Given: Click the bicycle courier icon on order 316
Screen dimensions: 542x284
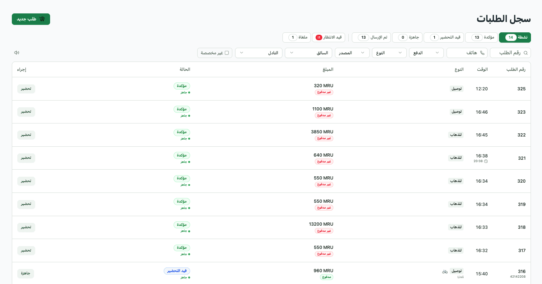Looking at the screenshot, I should click(x=445, y=271).
